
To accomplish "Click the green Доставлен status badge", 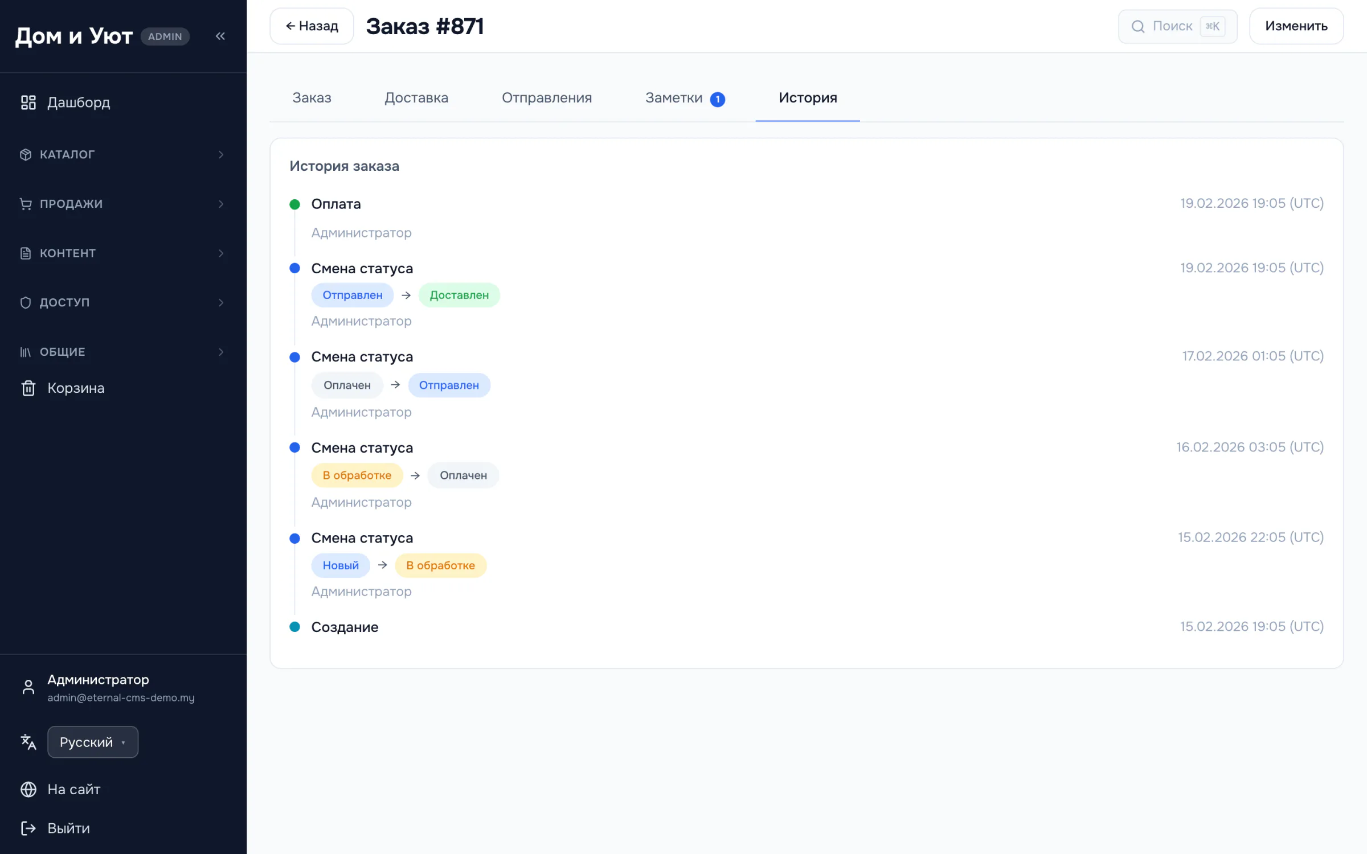I will click(459, 295).
